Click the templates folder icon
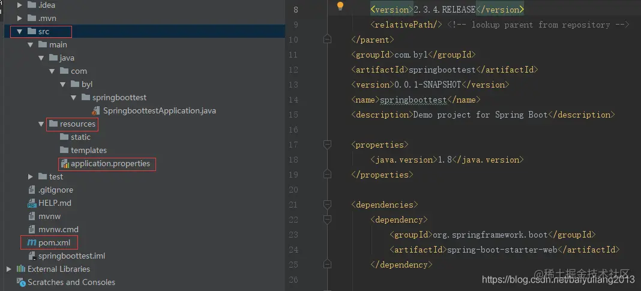Screen dimensions: 641x291 coord(64,150)
